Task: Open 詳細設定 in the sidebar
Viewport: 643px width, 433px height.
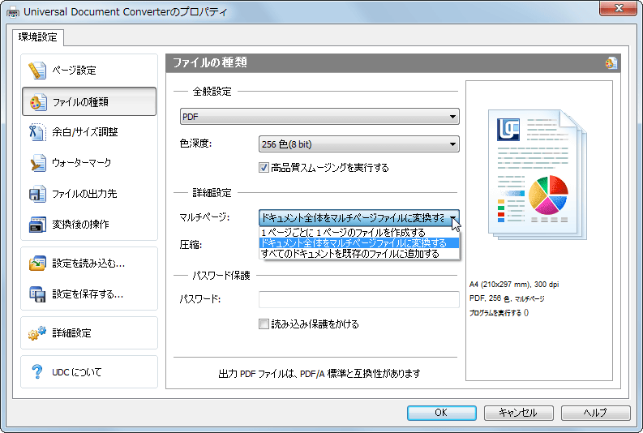Action: point(89,332)
